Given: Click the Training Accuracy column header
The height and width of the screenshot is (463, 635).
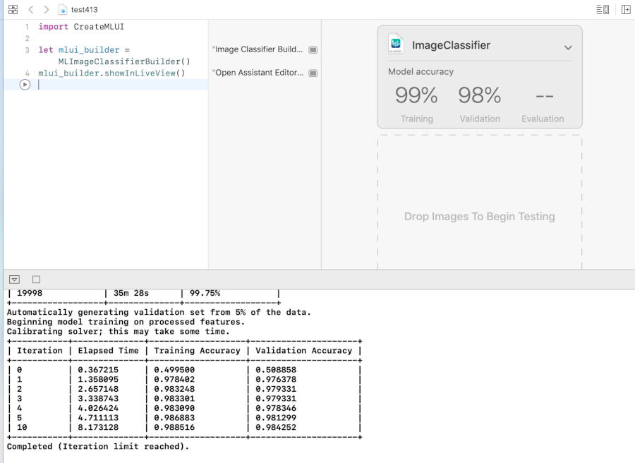Looking at the screenshot, I should click(x=197, y=351).
